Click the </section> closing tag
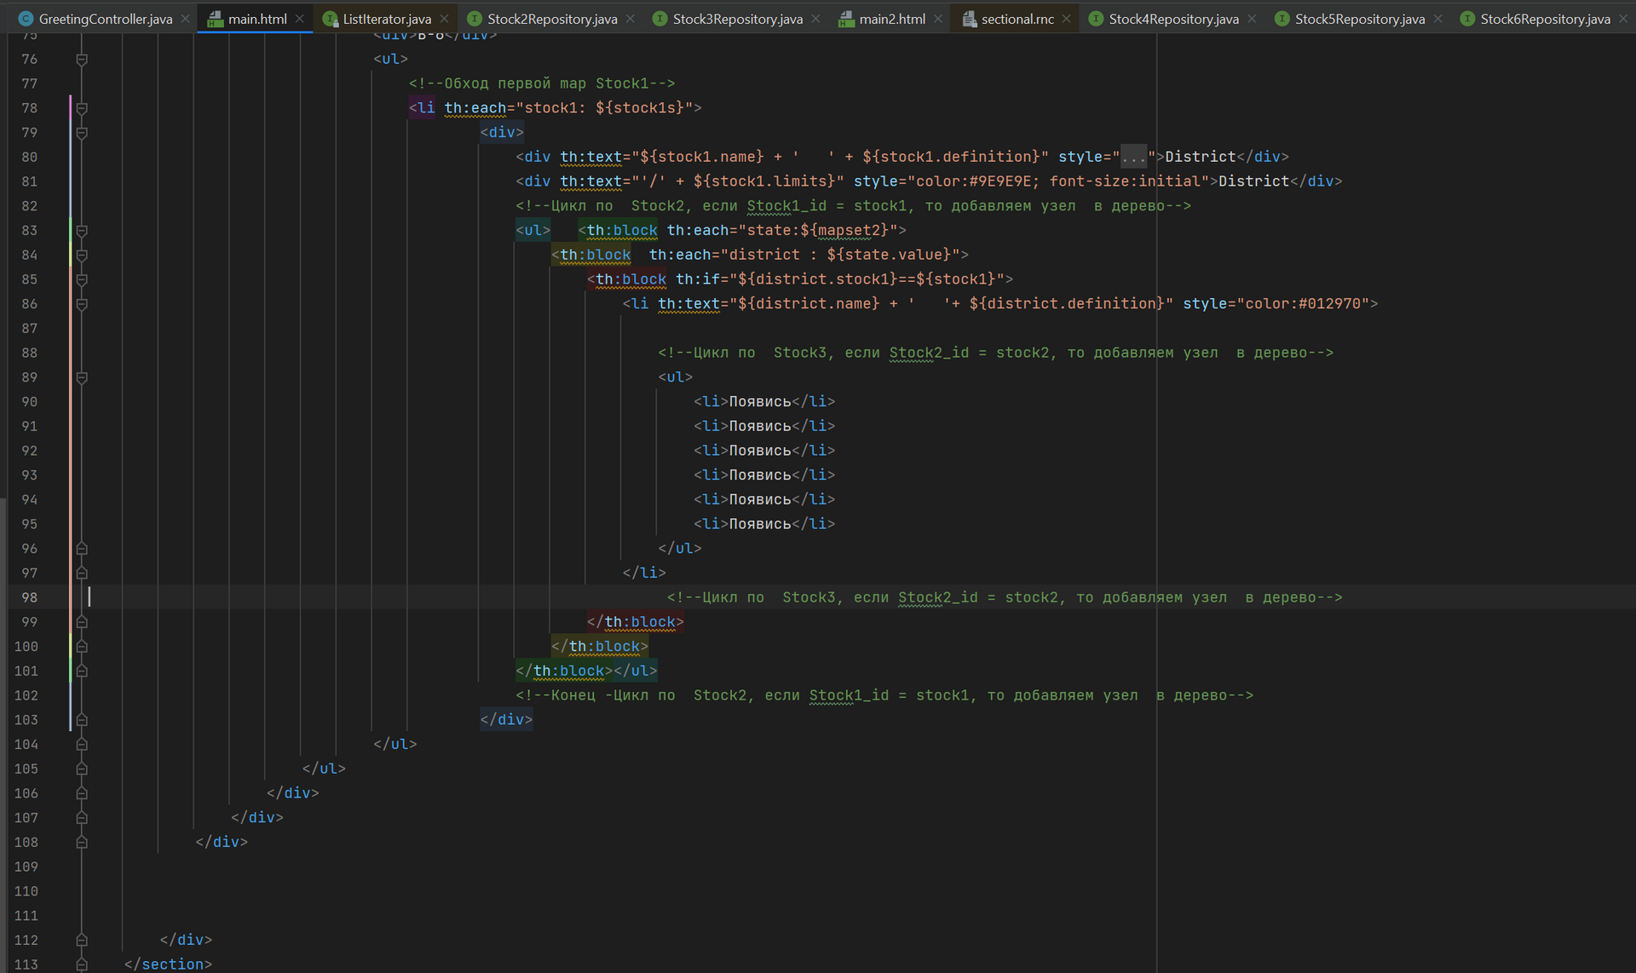 tap(168, 964)
